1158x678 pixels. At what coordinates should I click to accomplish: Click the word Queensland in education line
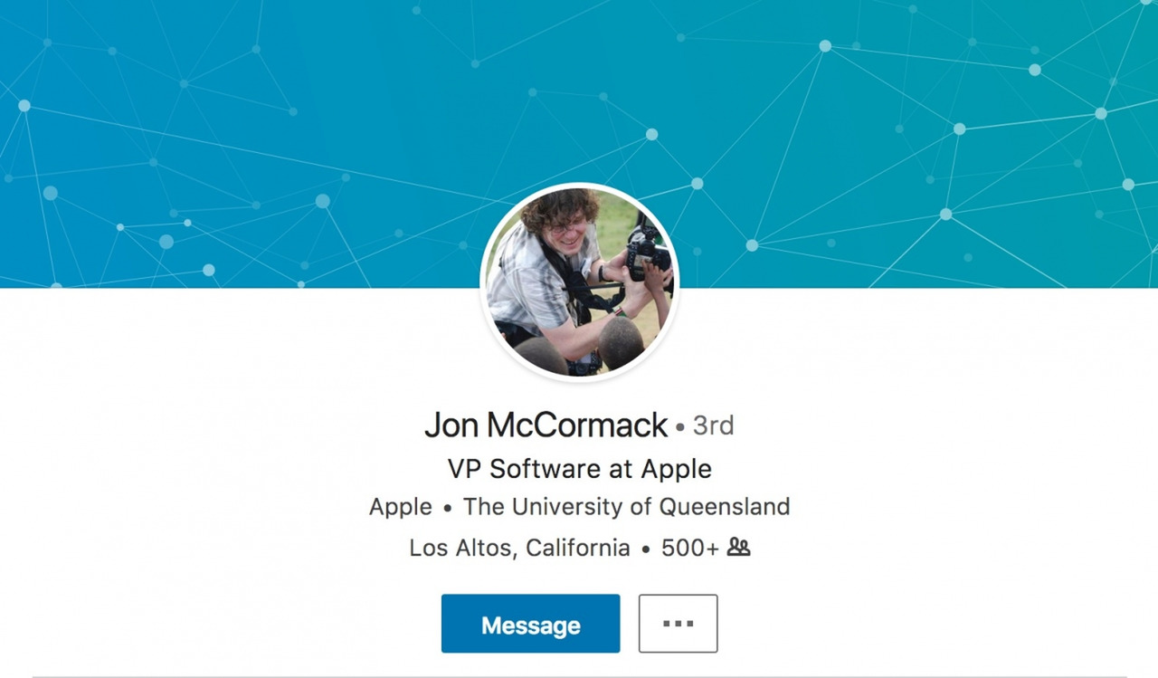[x=724, y=507]
